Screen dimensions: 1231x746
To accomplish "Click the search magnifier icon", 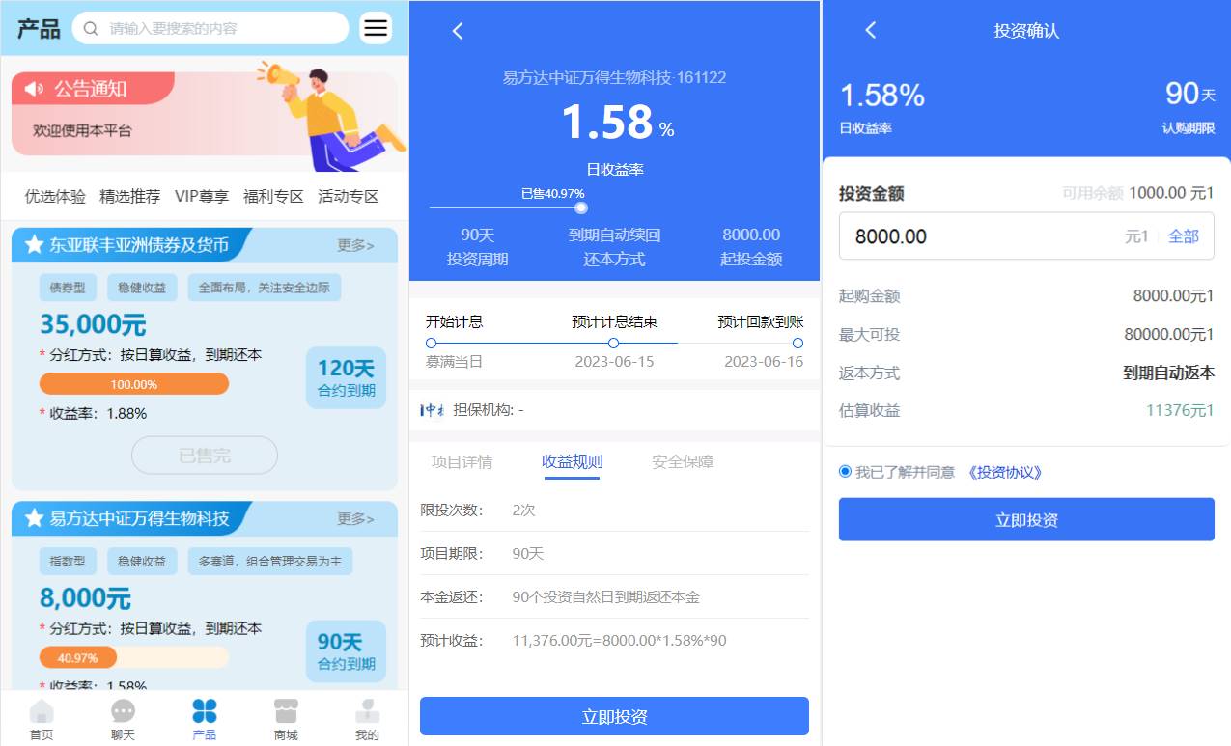I will [x=91, y=28].
